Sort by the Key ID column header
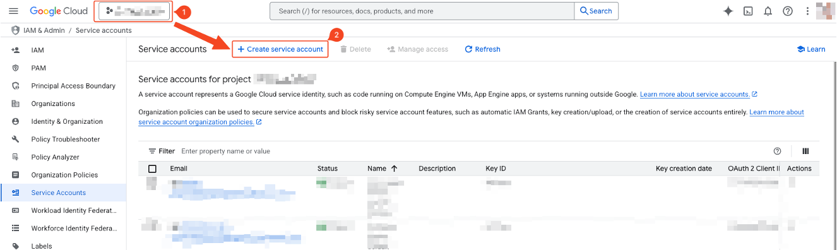Viewport: 837px width, 250px height. (496, 169)
